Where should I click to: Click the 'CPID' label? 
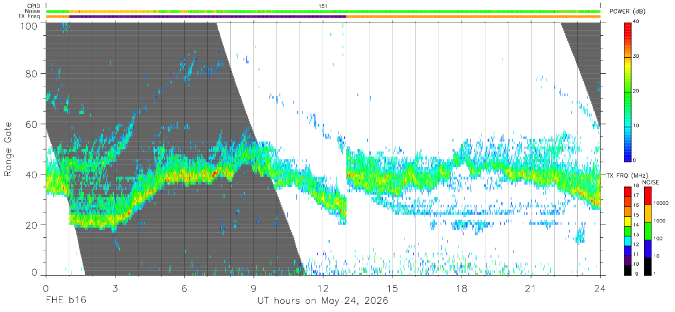pyautogui.click(x=34, y=6)
